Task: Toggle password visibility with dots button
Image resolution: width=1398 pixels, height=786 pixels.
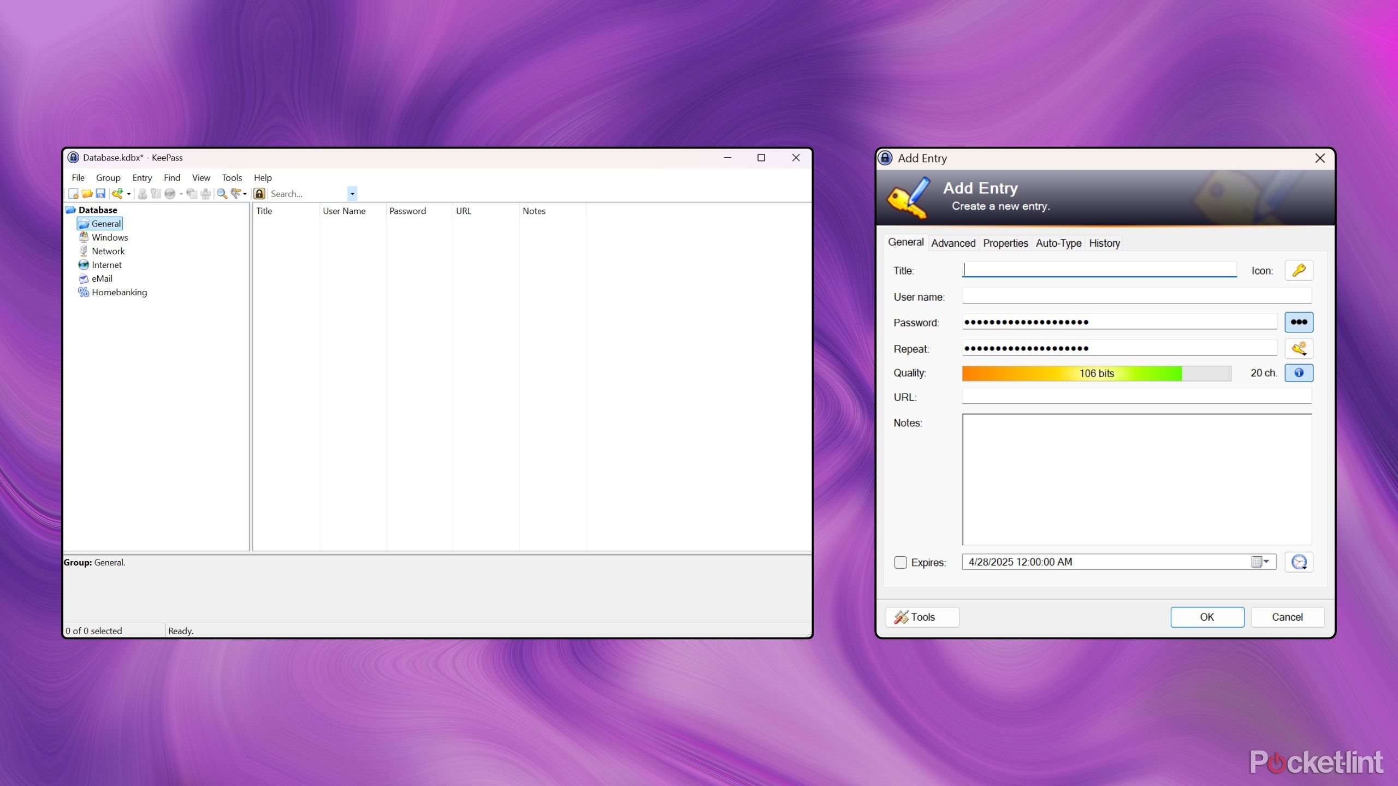Action: (x=1299, y=322)
